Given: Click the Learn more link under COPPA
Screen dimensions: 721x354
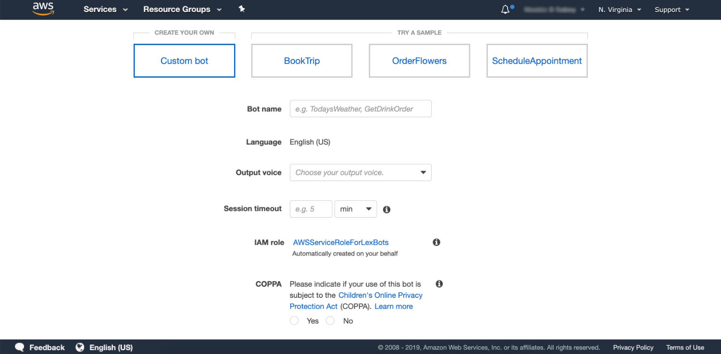Looking at the screenshot, I should (x=393, y=306).
